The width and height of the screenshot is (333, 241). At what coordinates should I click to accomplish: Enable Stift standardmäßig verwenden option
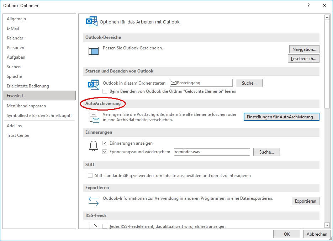[90, 176]
